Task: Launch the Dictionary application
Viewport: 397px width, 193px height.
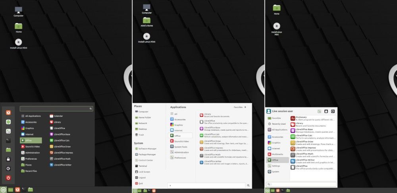Action: point(313,118)
